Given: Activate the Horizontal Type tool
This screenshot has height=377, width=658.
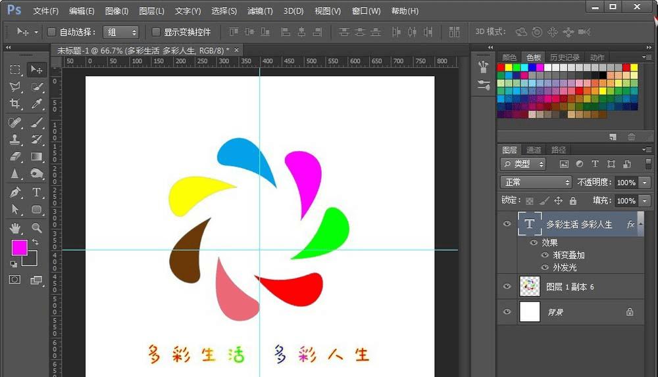Looking at the screenshot, I should tap(37, 192).
